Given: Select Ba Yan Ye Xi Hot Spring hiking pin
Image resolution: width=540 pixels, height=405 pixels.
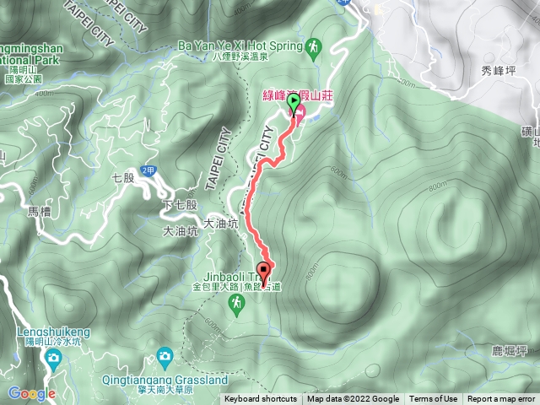Looking at the screenshot, I should coord(313,49).
